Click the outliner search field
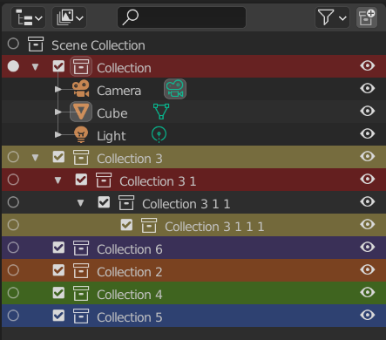This screenshot has height=340, width=386. pos(181,17)
